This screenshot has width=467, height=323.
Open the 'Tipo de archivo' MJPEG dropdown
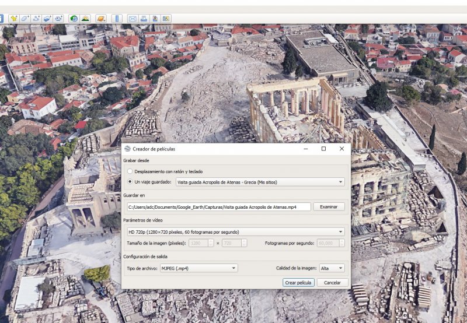point(198,268)
